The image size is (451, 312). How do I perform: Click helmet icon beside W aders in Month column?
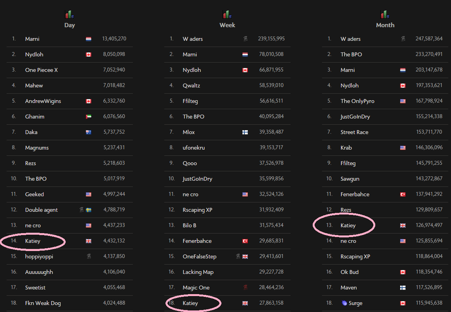pyautogui.click(x=403, y=38)
